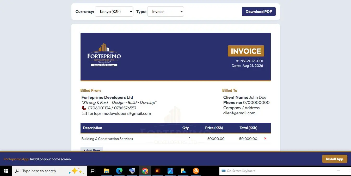This screenshot has width=351, height=176.
Task: Edit the invoice number INV-2026-001
Action: 251,61
